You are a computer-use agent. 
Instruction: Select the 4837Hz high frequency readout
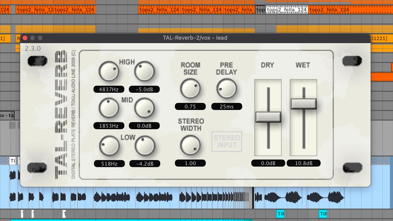109,89
